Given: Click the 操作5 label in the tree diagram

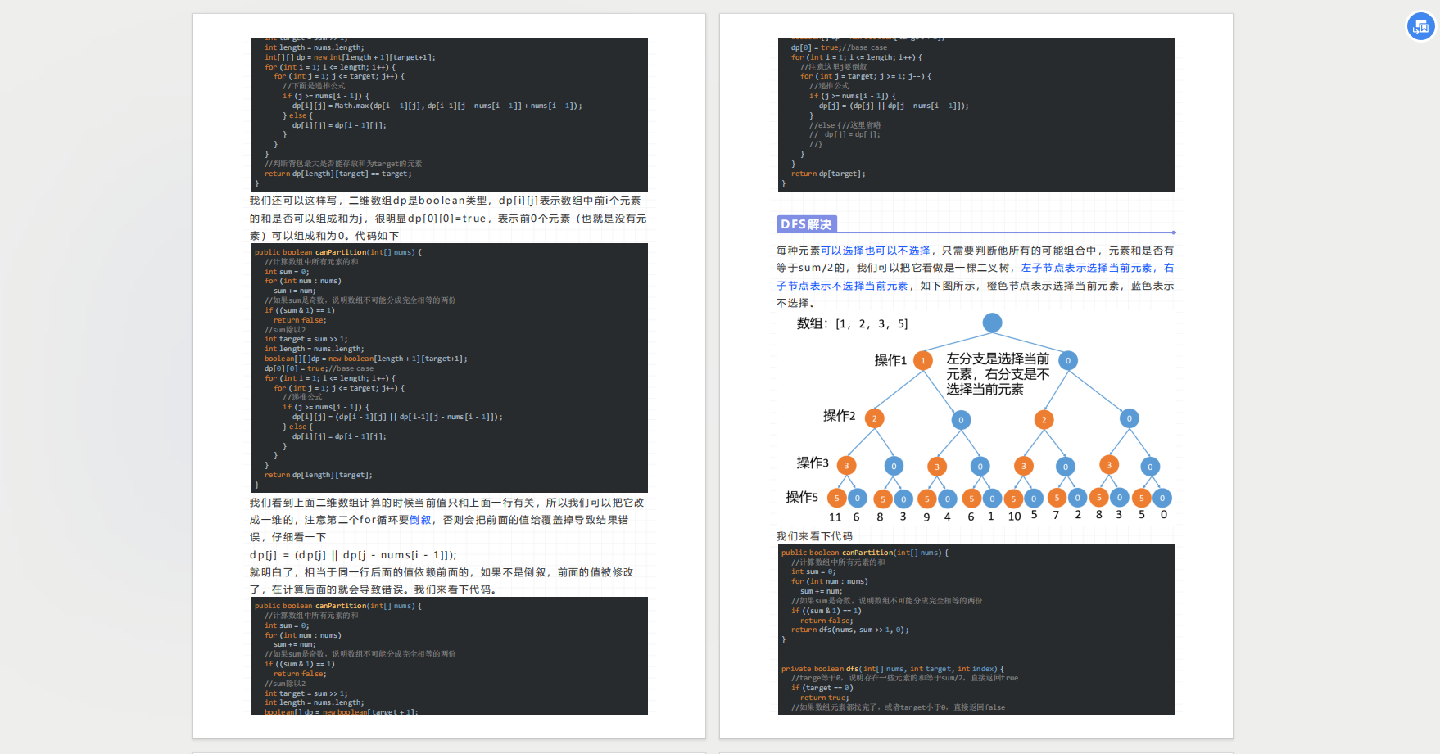Looking at the screenshot, I should click(x=802, y=497).
